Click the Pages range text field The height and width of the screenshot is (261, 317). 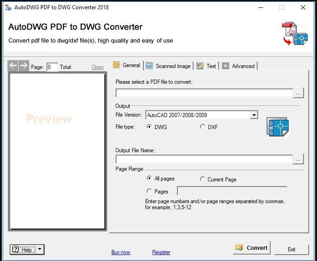click(232, 191)
